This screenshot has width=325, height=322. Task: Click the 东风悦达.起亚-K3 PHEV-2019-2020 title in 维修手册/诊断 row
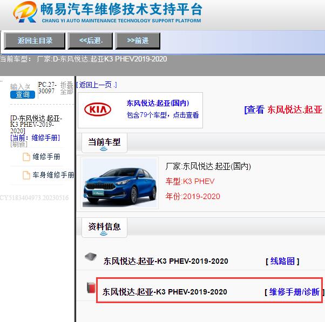point(165,292)
